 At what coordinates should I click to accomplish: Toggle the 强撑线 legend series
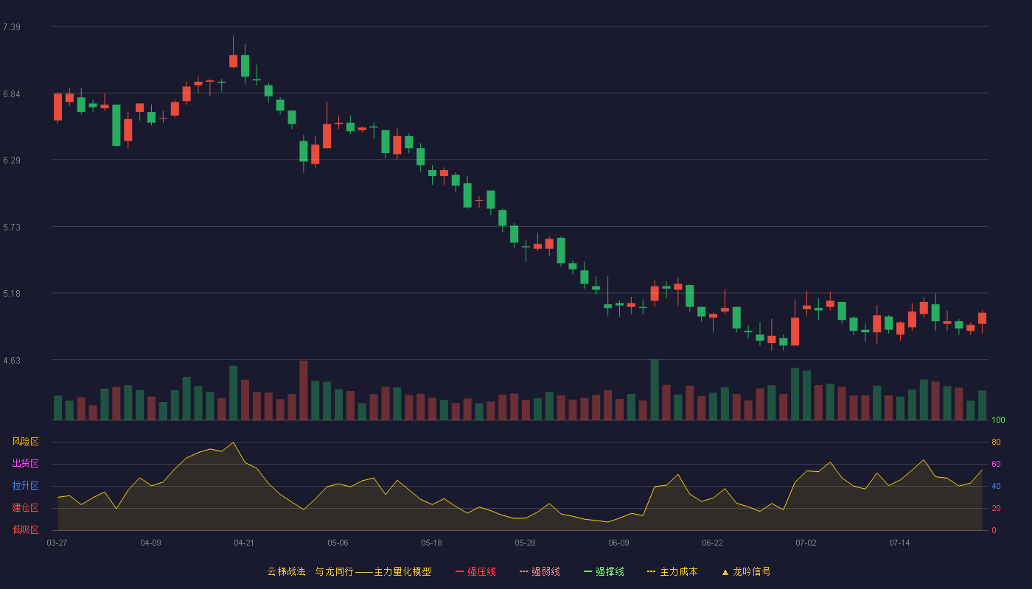pos(604,571)
